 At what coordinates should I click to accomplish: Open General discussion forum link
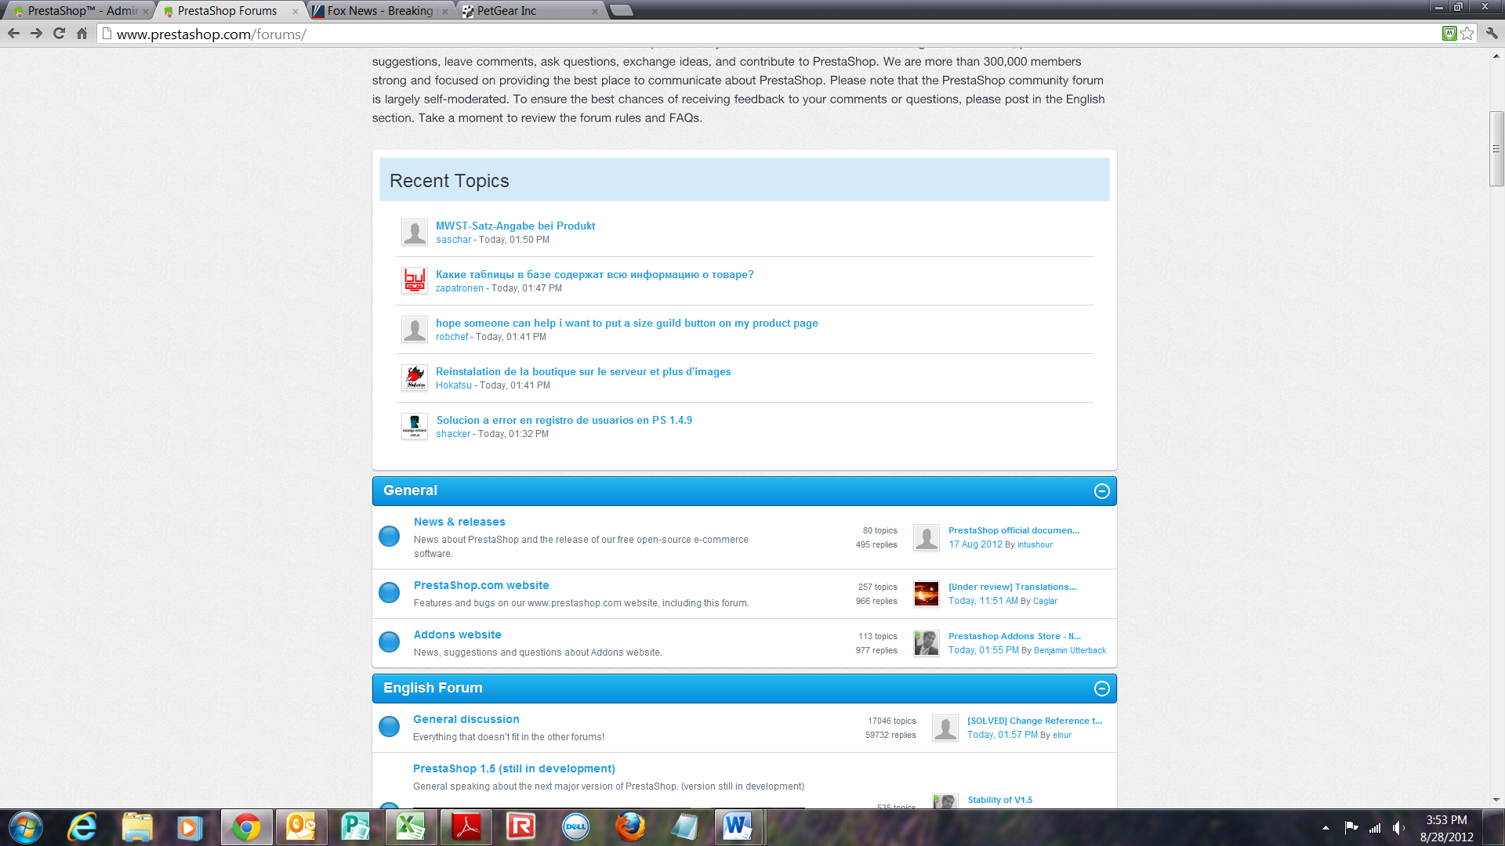point(466,719)
